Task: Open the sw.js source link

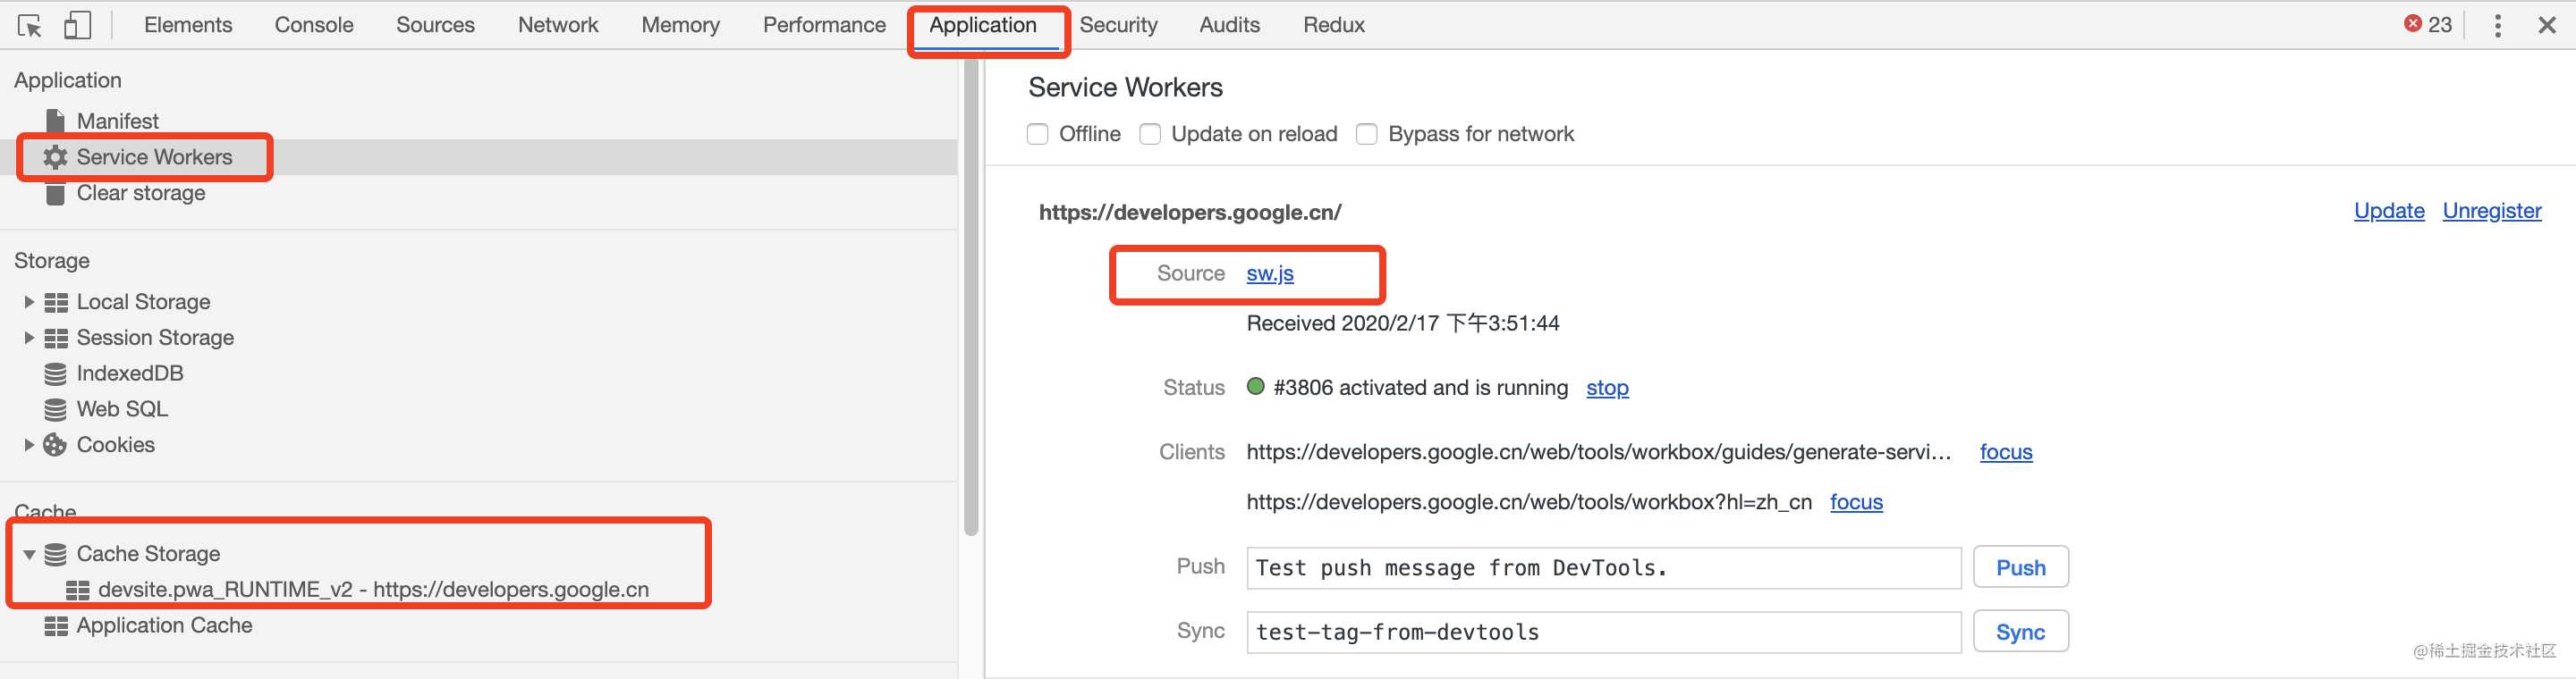Action: [x=1270, y=273]
